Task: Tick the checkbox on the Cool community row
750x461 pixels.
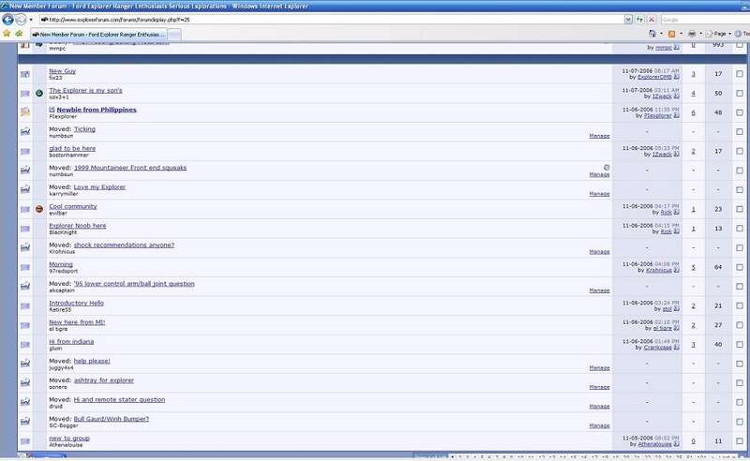Action: pyautogui.click(x=740, y=209)
